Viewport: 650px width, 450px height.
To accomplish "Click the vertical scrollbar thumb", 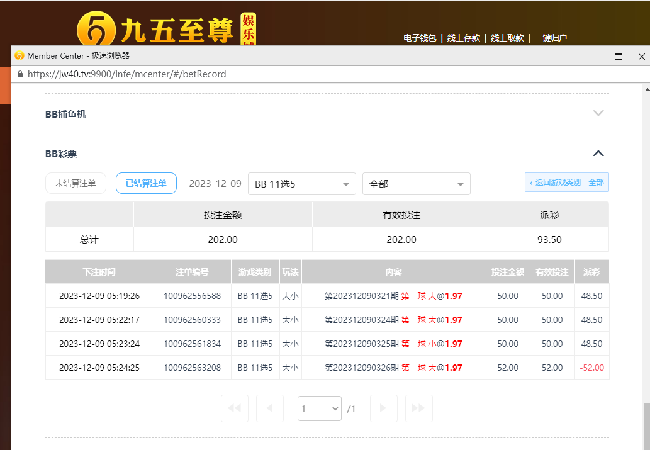I will click(x=647, y=426).
